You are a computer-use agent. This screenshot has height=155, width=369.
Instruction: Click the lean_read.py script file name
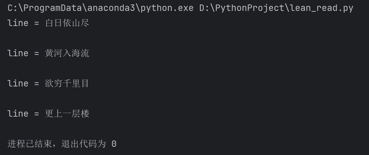pos(322,8)
